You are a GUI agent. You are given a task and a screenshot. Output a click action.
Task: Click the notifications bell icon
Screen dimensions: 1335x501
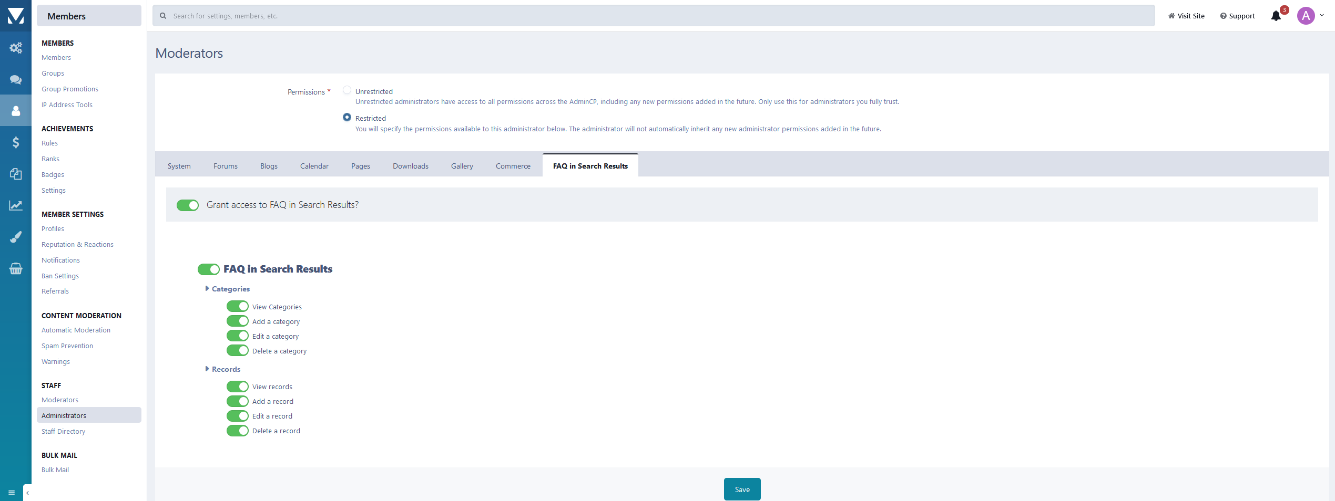point(1276,16)
